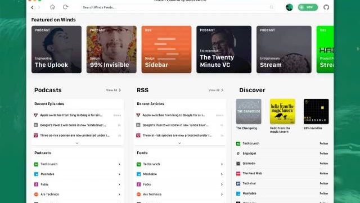Open Techcrunch icon in Podcasts list

point(36,164)
